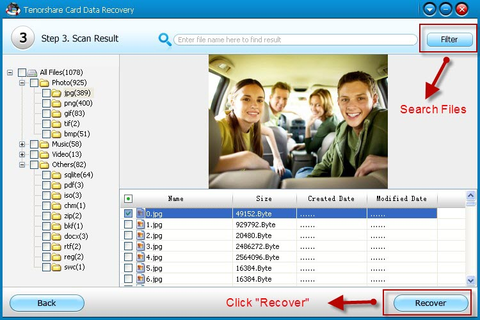This screenshot has width=480, height=320.
Task: Click the All Files drive icon
Action: pos(32,73)
